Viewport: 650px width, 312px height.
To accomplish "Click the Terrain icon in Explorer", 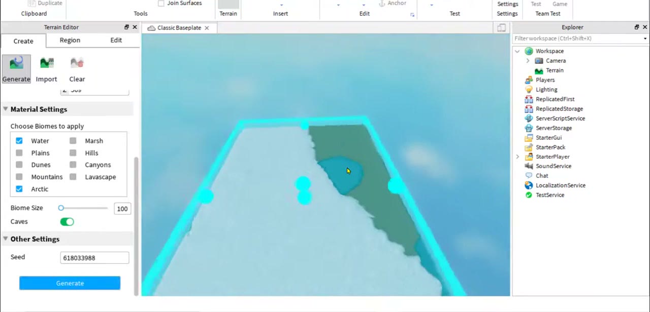I will point(539,70).
